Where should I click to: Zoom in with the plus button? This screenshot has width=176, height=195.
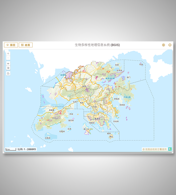pyautogui.click(x=8, y=53)
